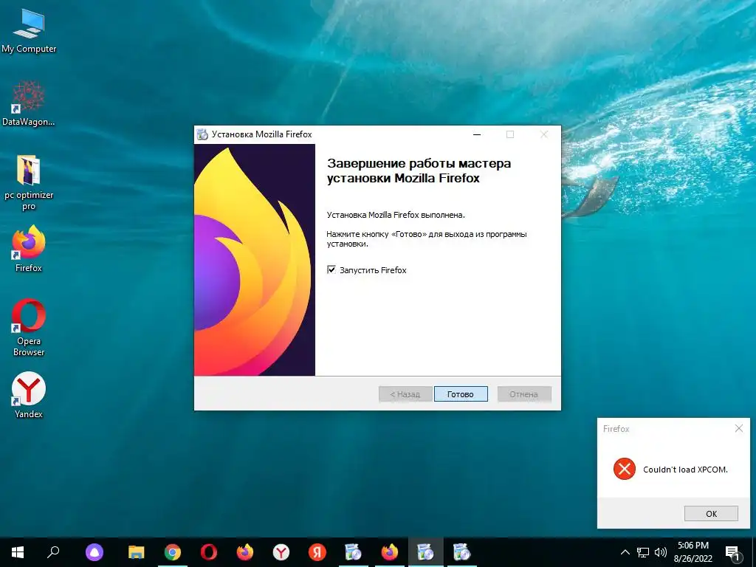Show hidden system tray icons

pyautogui.click(x=625, y=552)
